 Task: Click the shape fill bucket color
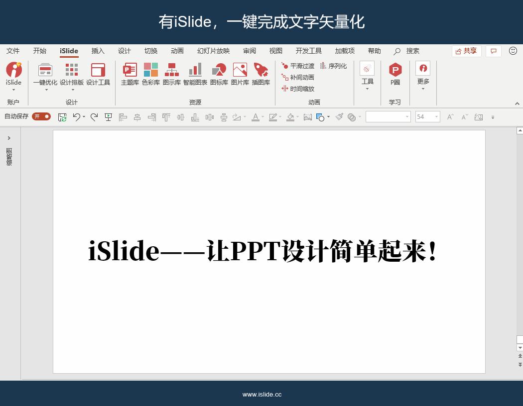[x=290, y=117]
